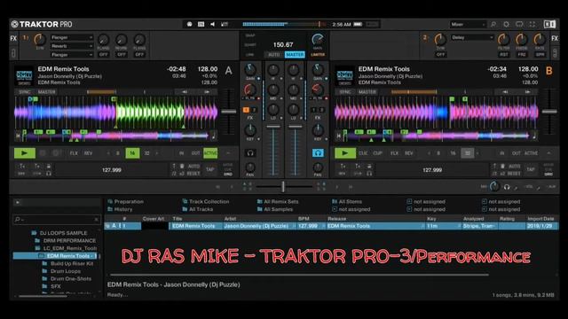
Task: Click the REV button on deck A
Action: pos(89,153)
